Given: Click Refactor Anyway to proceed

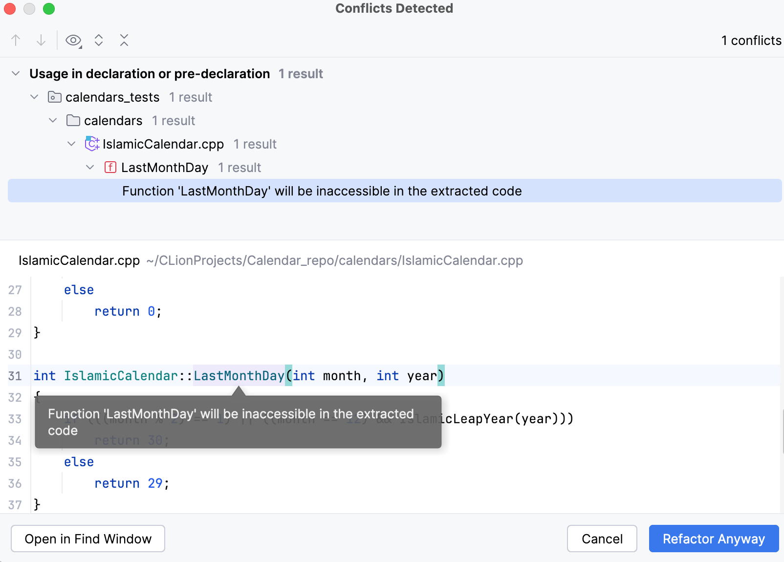Looking at the screenshot, I should click(714, 539).
